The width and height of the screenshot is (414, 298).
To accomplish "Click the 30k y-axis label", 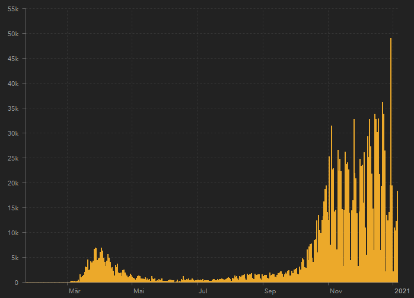I will (13, 133).
